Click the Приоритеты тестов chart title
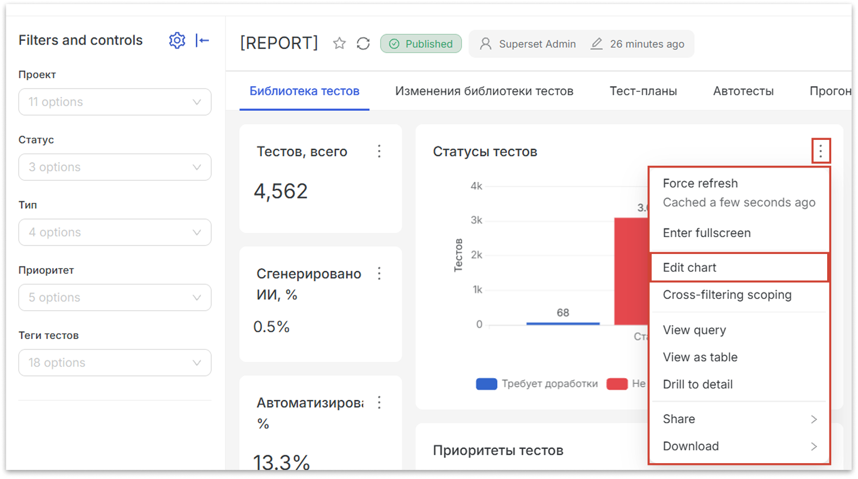The width and height of the screenshot is (858, 479). click(498, 450)
